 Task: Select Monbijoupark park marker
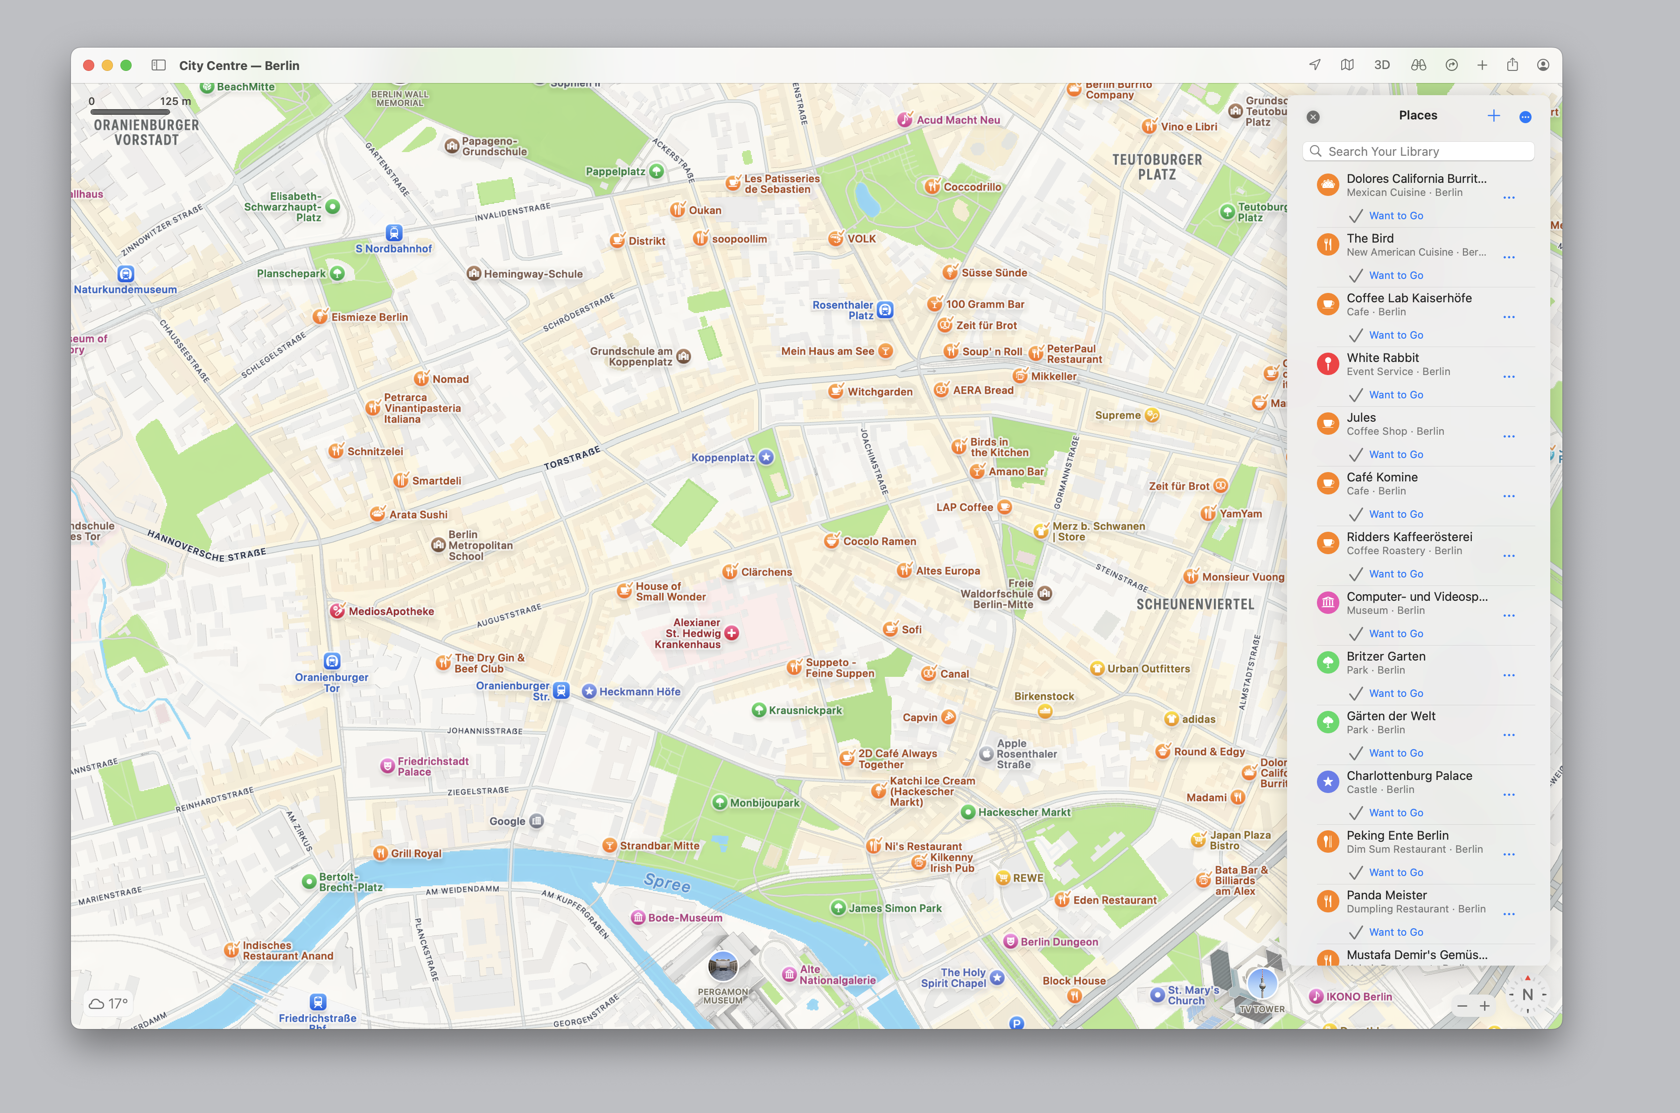tap(719, 803)
